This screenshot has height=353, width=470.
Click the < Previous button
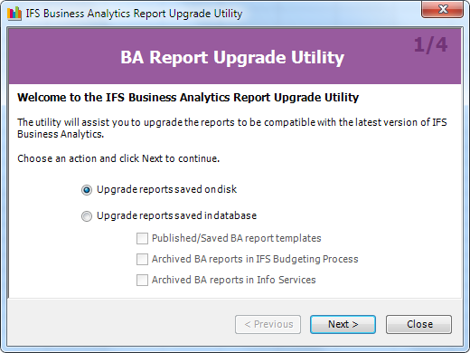coord(268,324)
